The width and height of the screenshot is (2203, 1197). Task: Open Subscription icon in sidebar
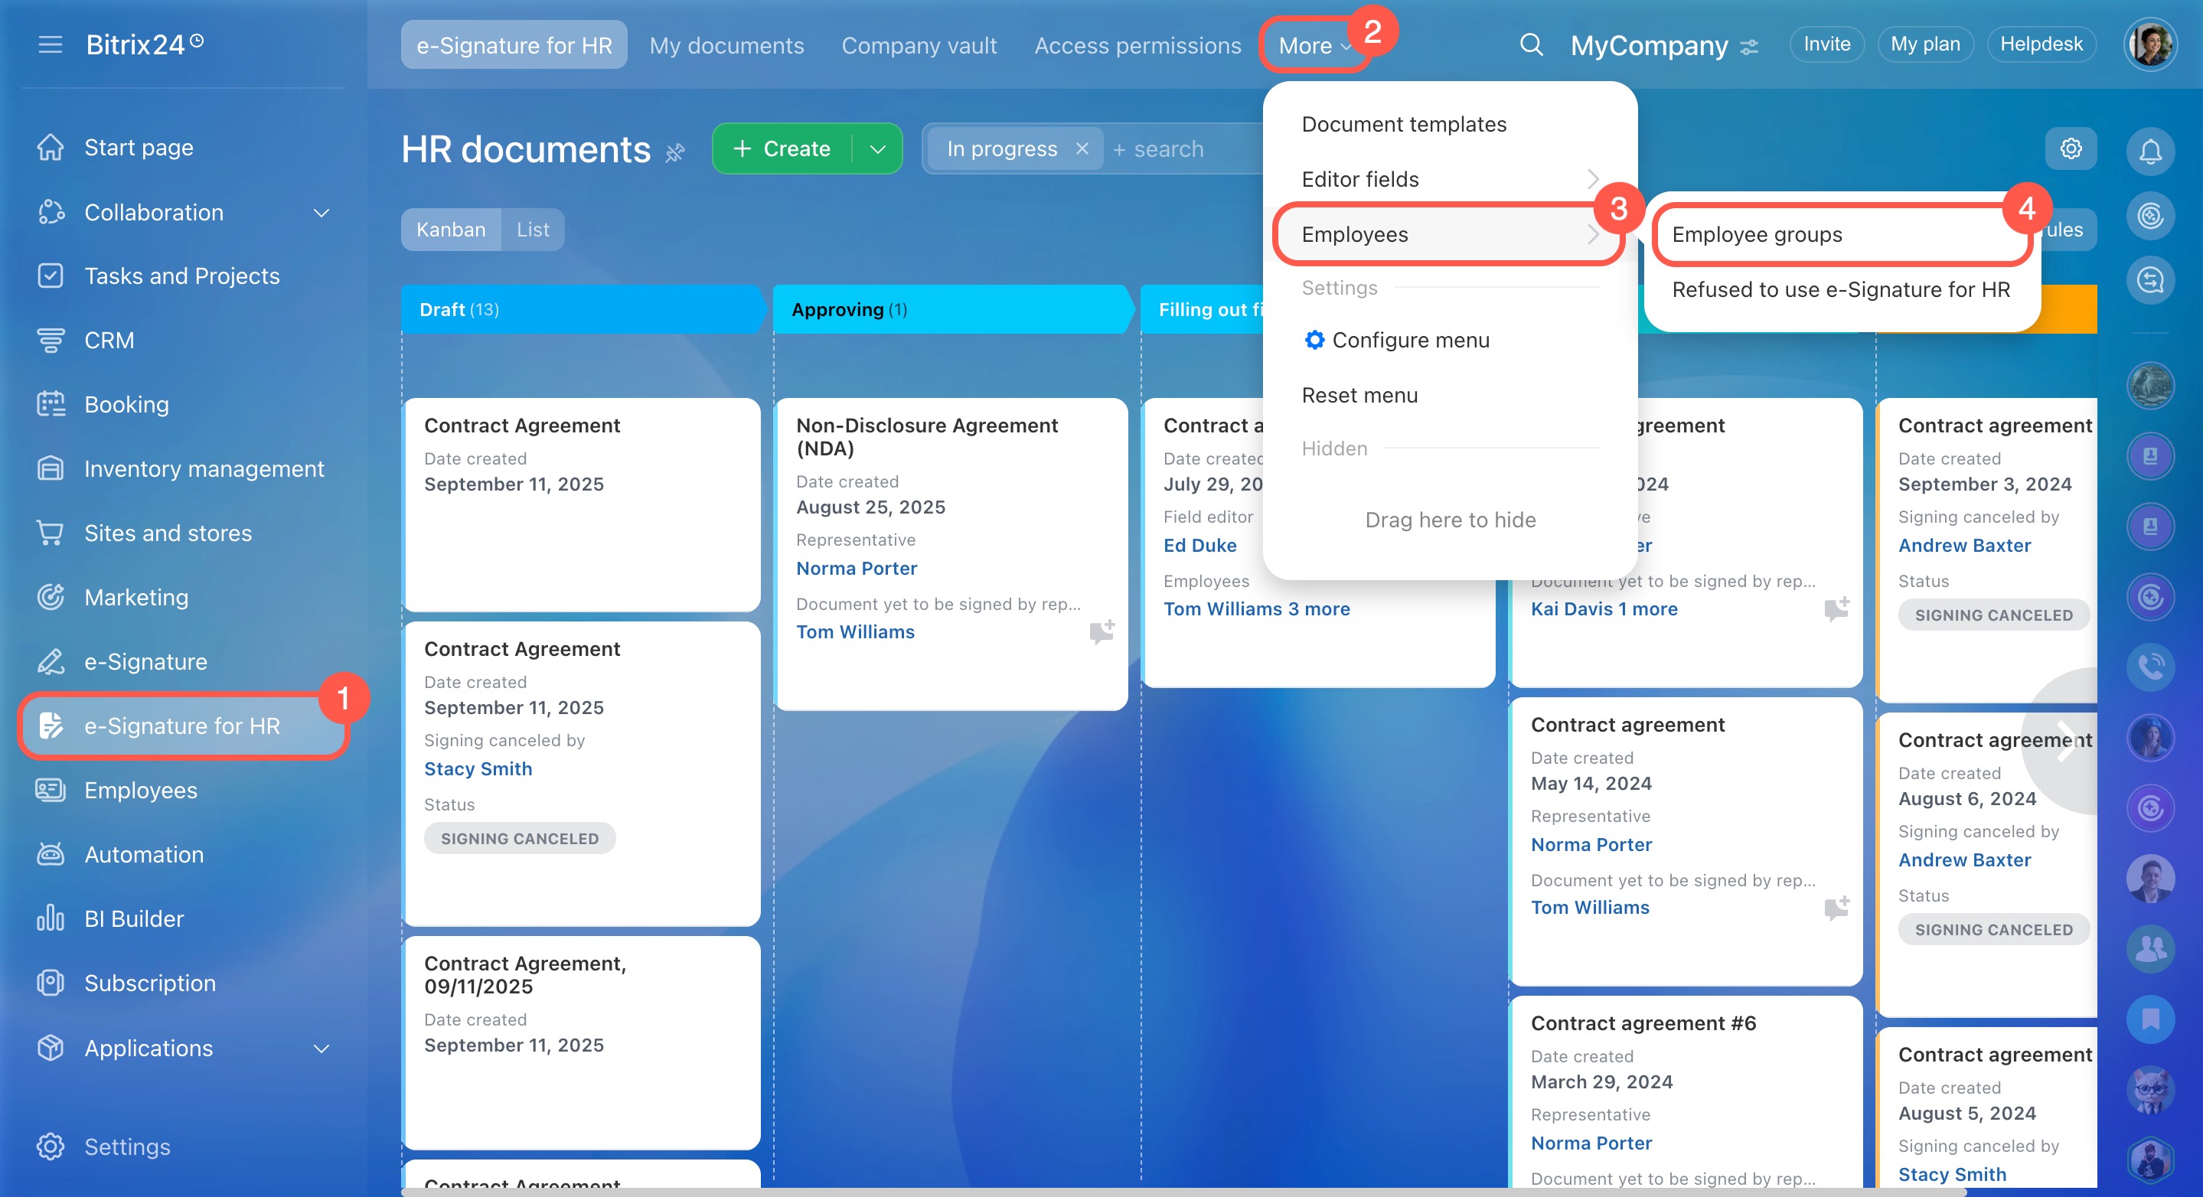pyautogui.click(x=51, y=983)
